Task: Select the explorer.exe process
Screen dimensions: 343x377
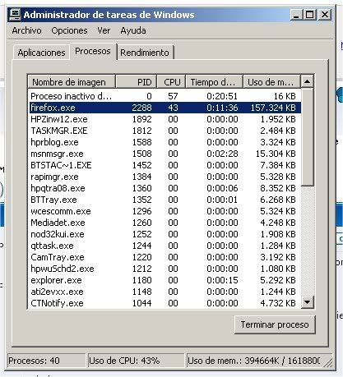Action: (x=165, y=280)
